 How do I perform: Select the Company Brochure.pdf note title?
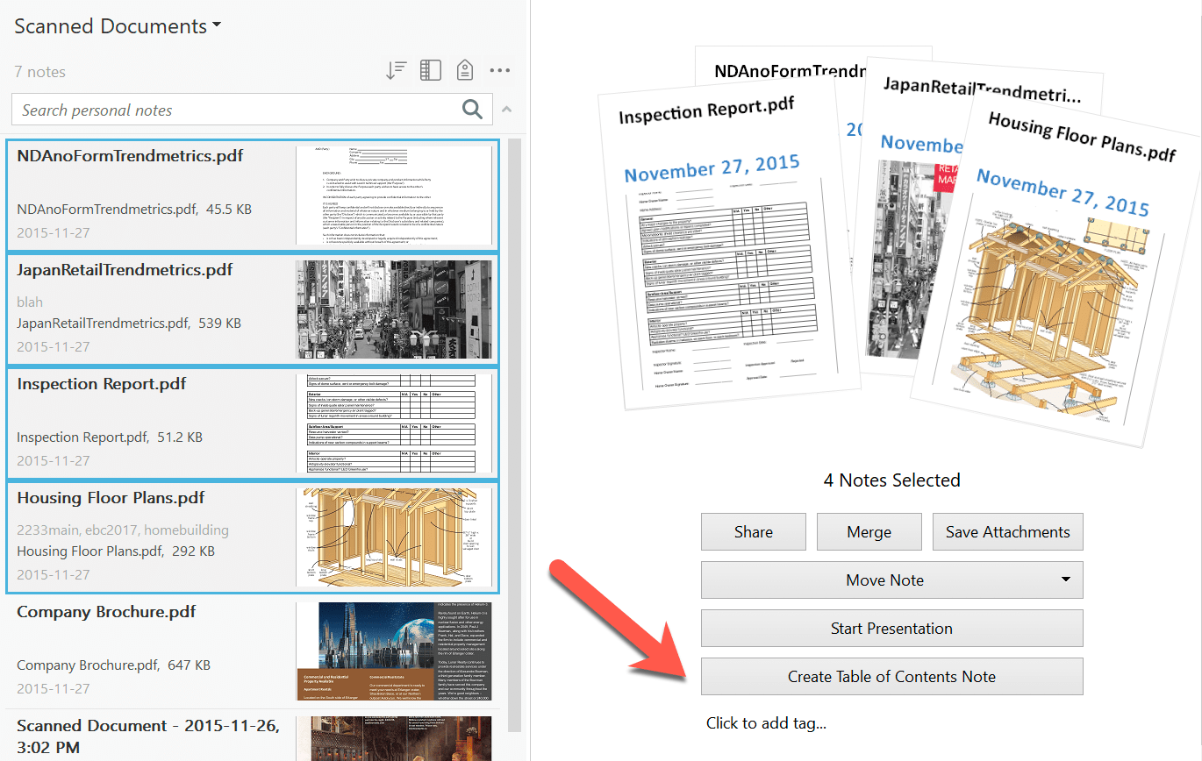point(106,612)
